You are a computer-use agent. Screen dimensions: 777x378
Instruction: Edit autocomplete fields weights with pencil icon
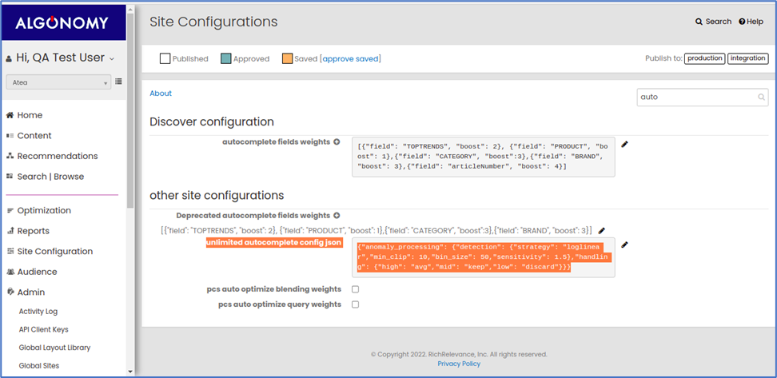tap(624, 144)
